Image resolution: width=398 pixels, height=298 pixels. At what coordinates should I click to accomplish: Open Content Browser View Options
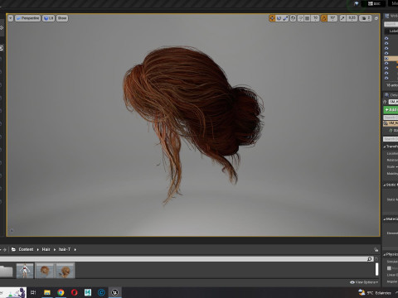click(364, 282)
